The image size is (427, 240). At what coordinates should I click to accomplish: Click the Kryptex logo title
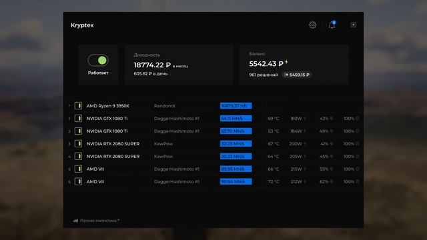(x=82, y=25)
